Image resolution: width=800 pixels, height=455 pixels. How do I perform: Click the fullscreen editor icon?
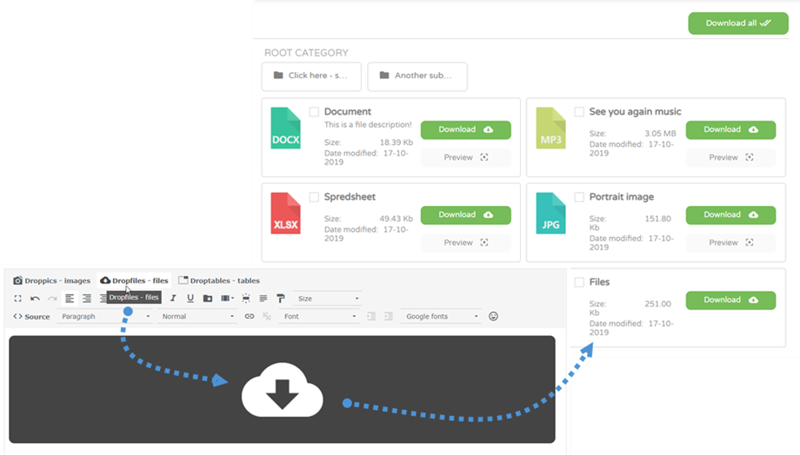click(x=17, y=299)
